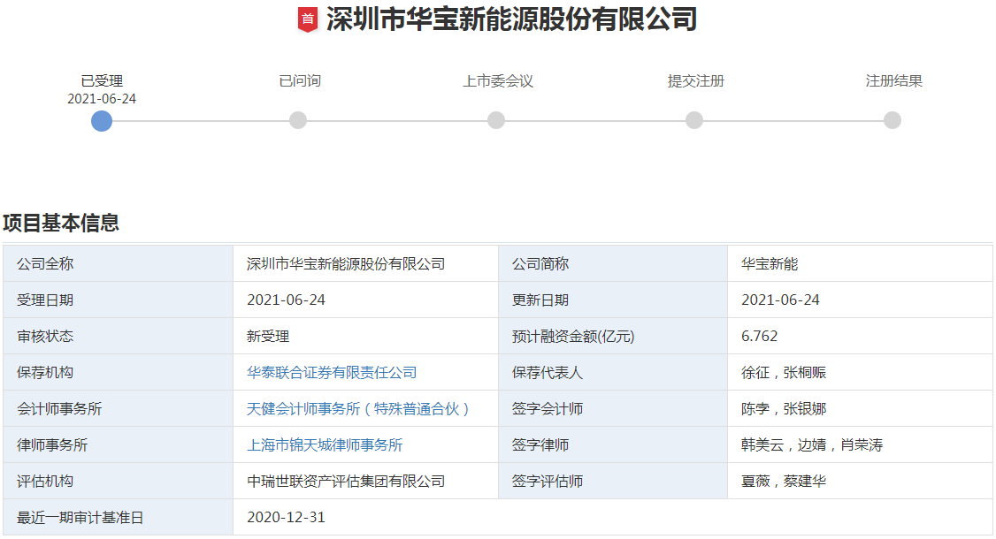The width and height of the screenshot is (996, 539).
Task: Select the 已受理 stage label
Action: (x=102, y=80)
